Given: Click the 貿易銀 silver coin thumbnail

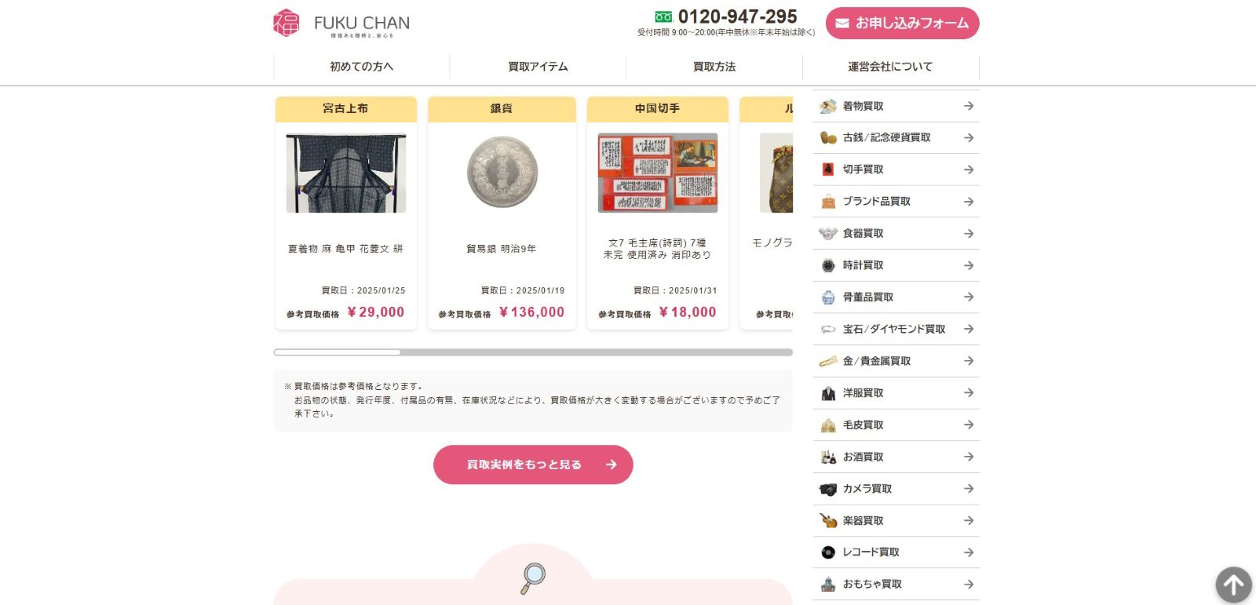Looking at the screenshot, I should pos(502,173).
